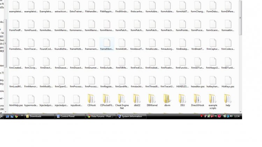Click the formTracer... file name
The height and width of the screenshot is (147, 262).
[x=31, y=49]
